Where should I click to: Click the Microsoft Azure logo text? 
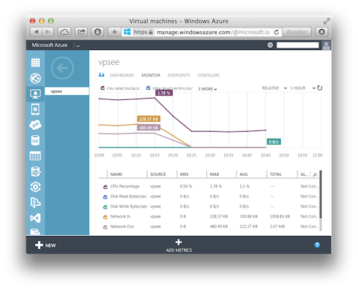click(49, 45)
